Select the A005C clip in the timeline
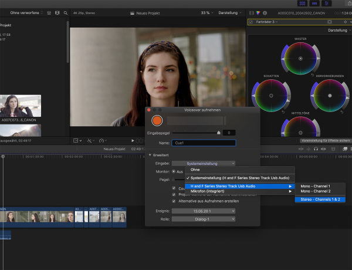352x270 pixels. (x=119, y=217)
